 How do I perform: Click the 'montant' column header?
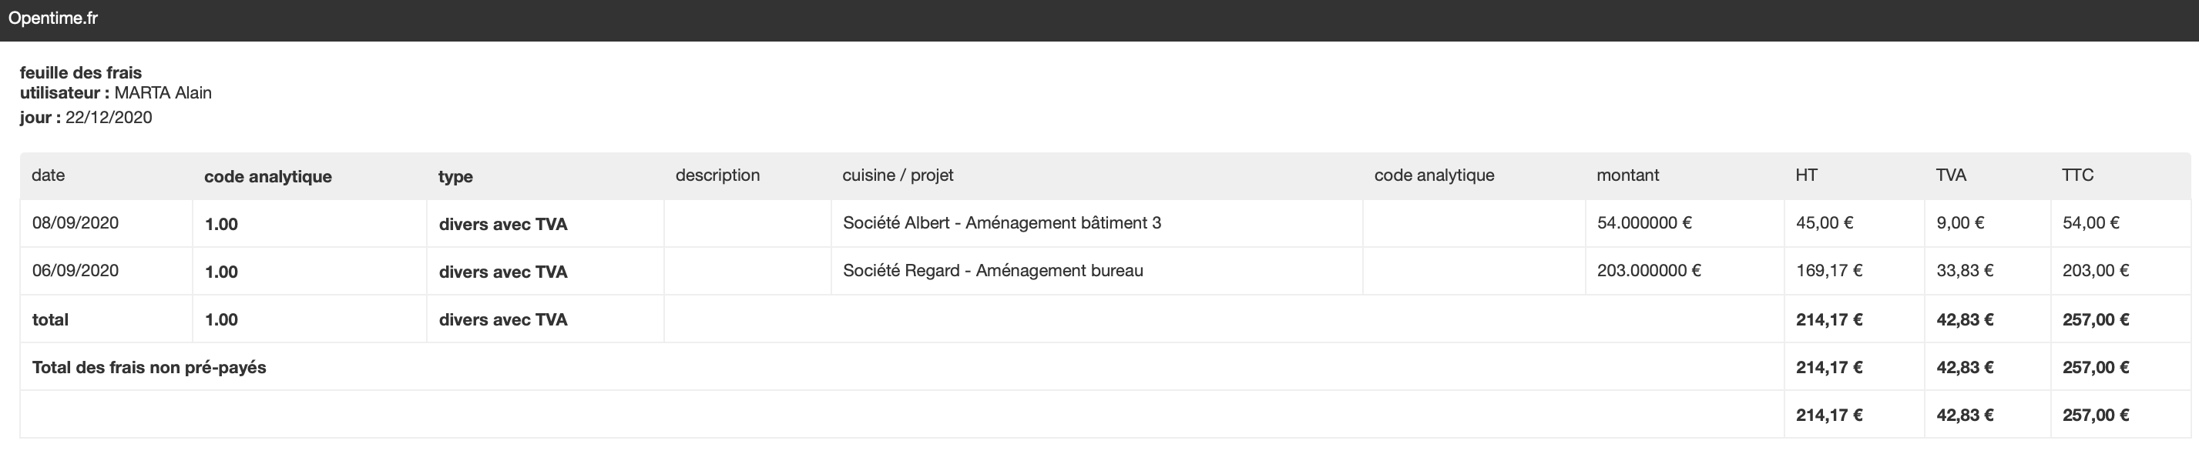(1627, 175)
